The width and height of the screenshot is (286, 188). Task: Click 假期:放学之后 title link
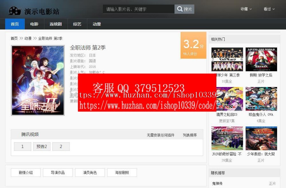[x=261, y=75]
